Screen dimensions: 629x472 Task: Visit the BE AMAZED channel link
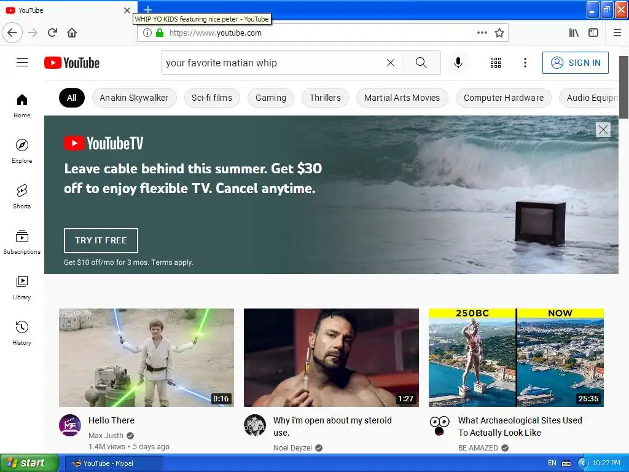pyautogui.click(x=478, y=448)
